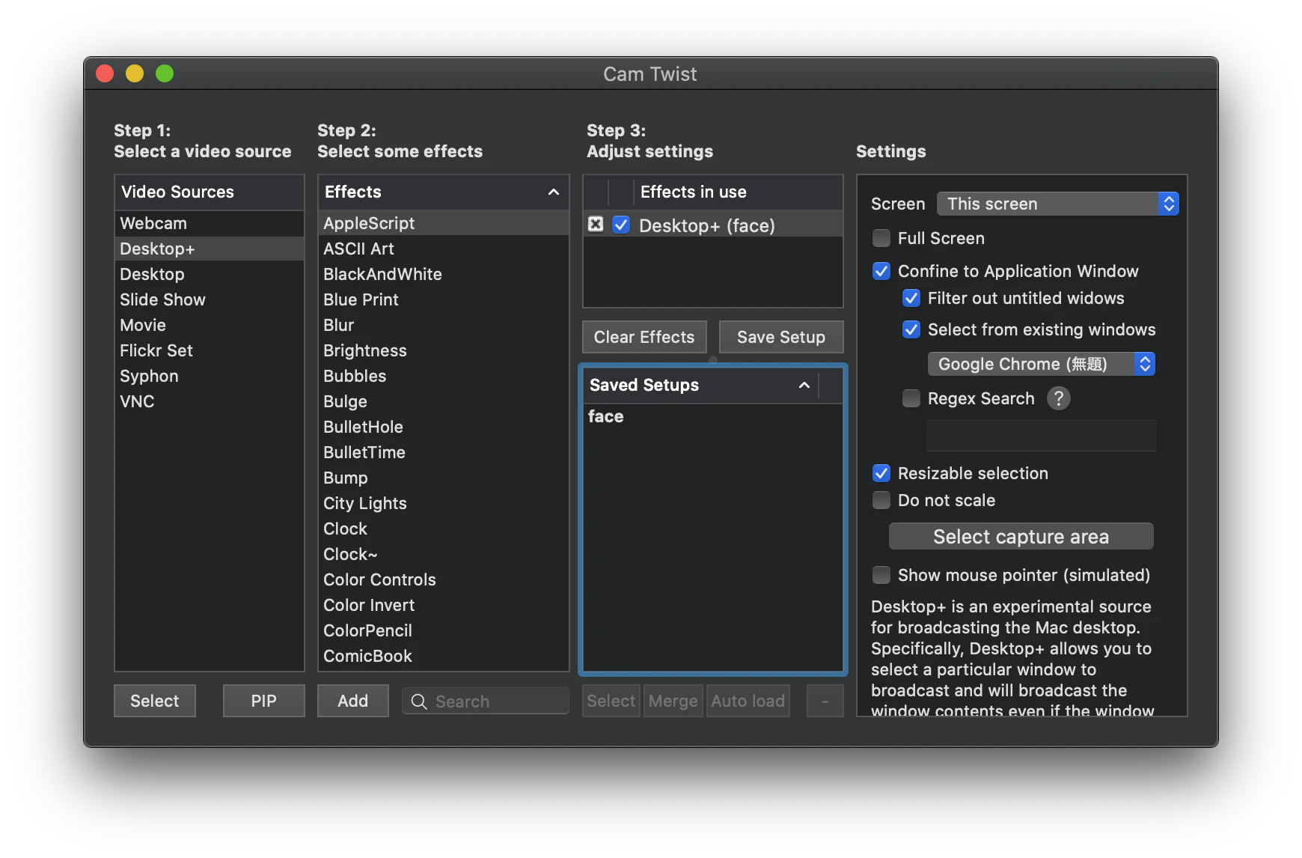Remove Desktop+ (face) effect with X icon

(596, 225)
